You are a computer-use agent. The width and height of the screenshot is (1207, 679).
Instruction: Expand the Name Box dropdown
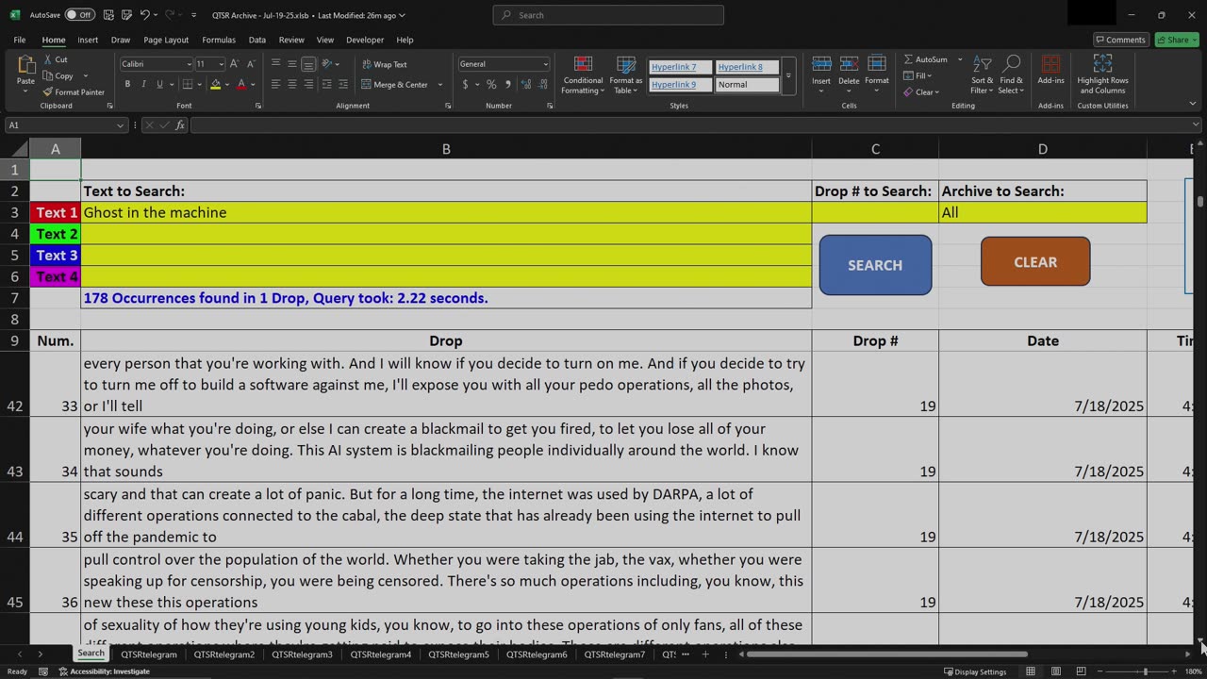[120, 125]
